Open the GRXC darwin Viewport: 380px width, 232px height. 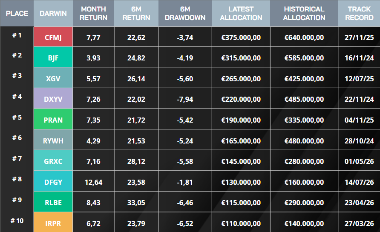click(53, 160)
